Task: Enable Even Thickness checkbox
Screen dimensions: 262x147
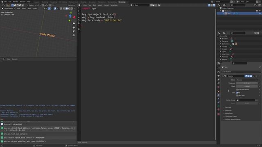Action: [x=237, y=89]
